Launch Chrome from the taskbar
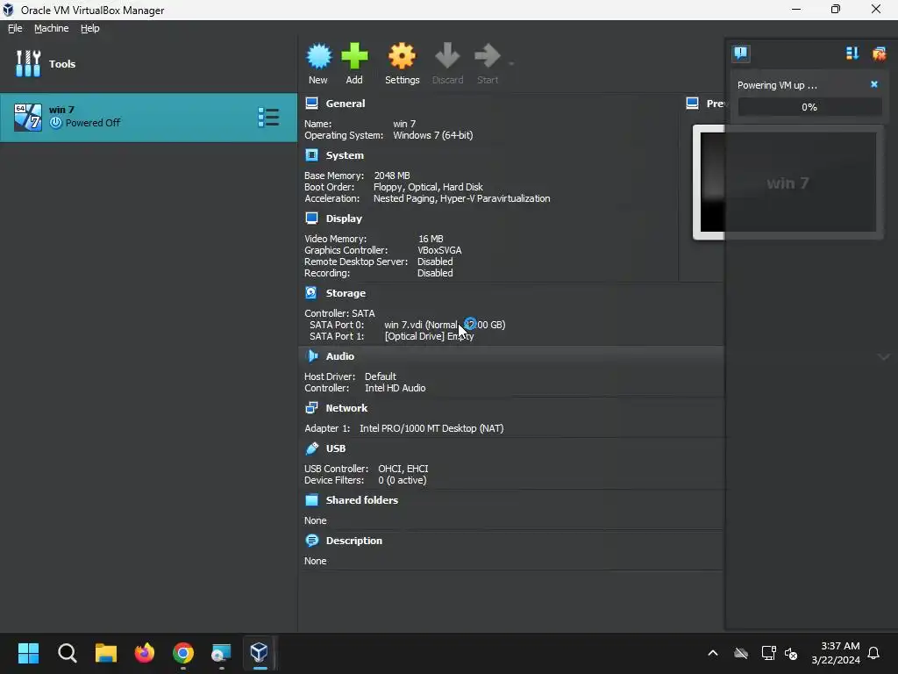This screenshot has width=898, height=674. coord(183,653)
